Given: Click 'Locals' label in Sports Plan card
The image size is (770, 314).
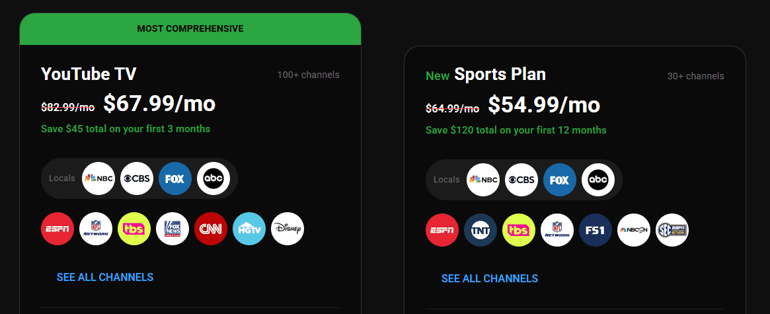Looking at the screenshot, I should [x=446, y=179].
